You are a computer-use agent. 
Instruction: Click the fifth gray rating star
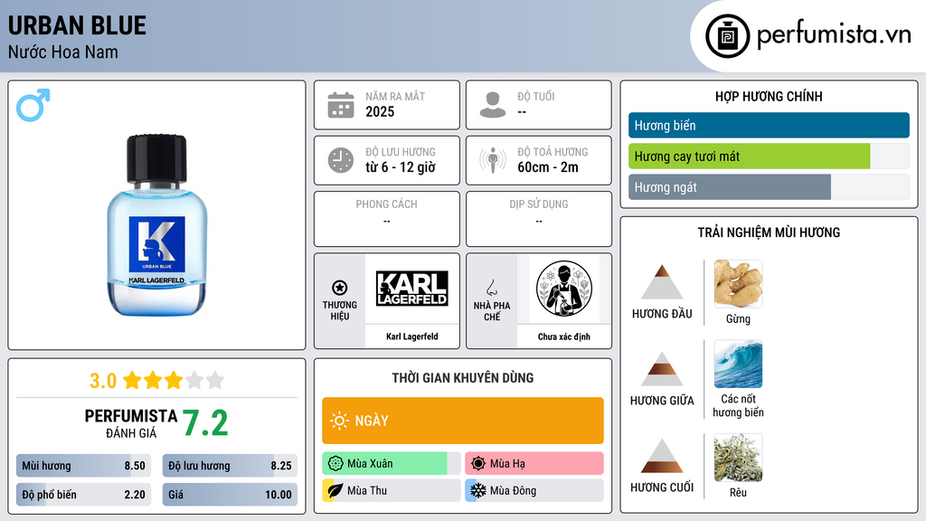[x=215, y=381]
